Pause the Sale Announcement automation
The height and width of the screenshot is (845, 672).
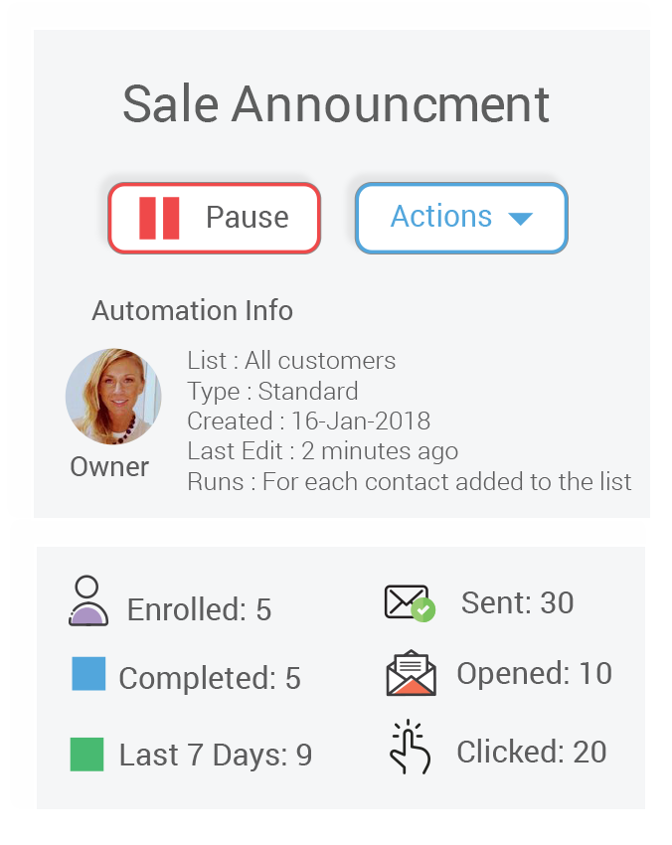click(x=215, y=219)
